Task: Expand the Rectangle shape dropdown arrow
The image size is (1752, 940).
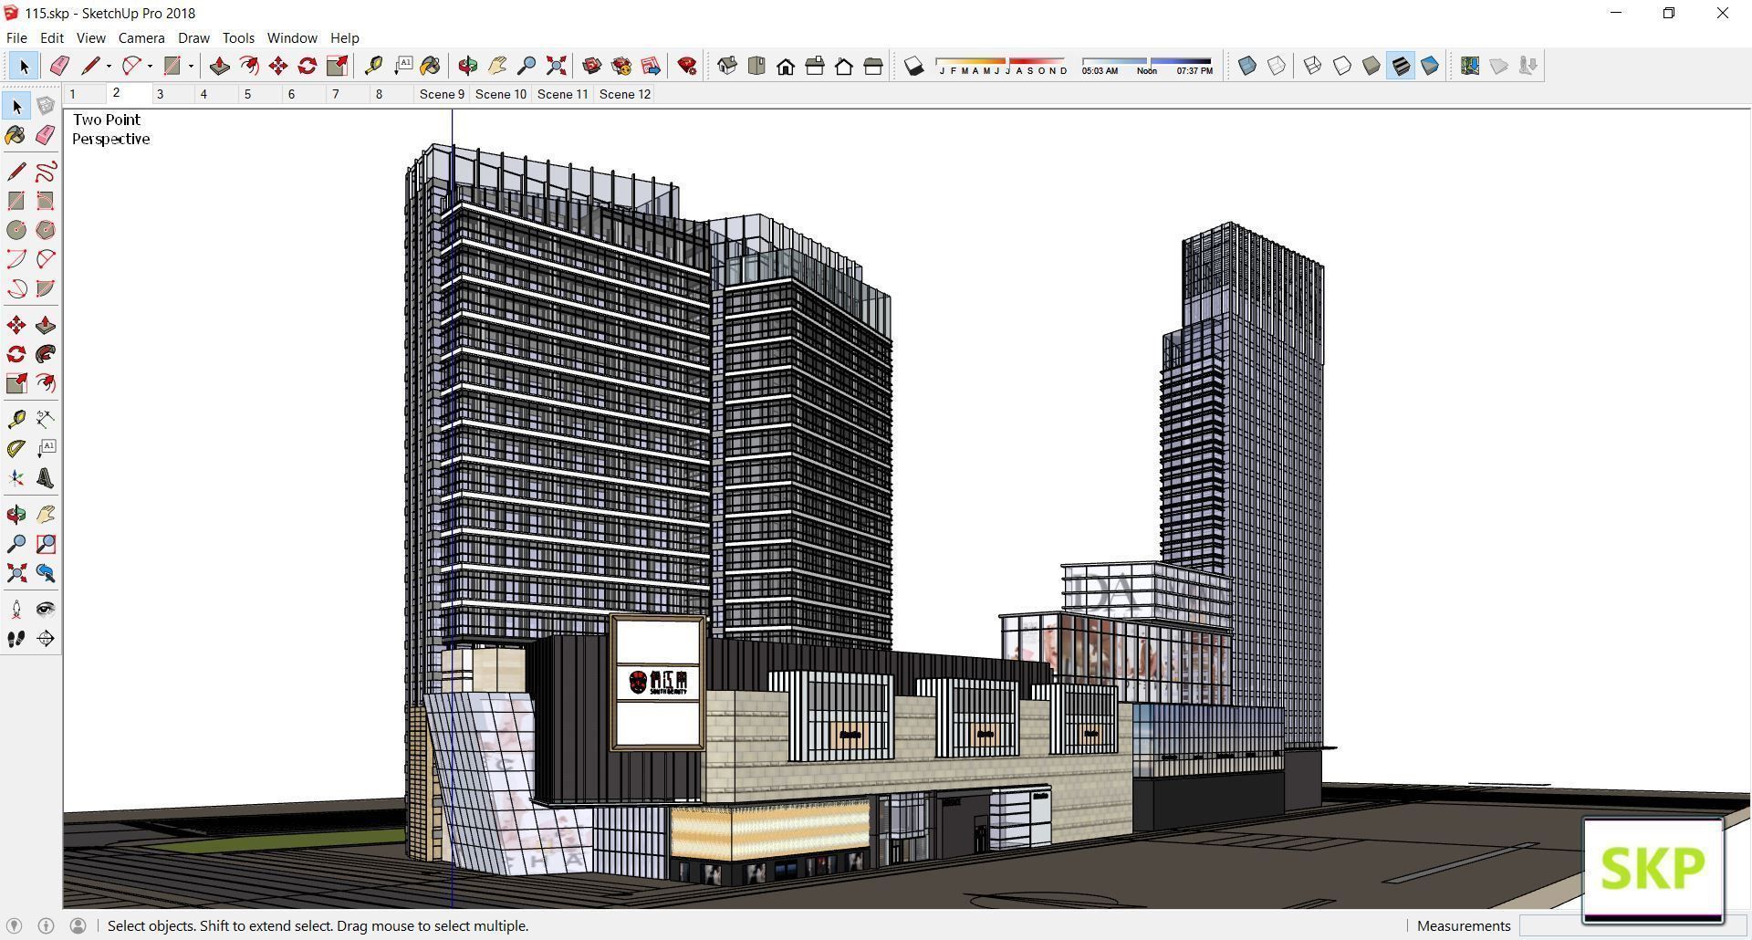Action: click(x=191, y=66)
